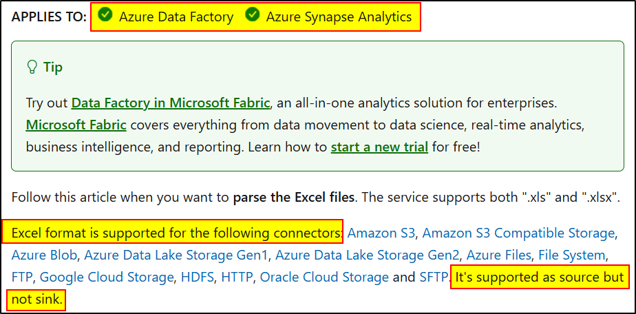Click the start a new trial link
The width and height of the screenshot is (636, 314).
click(379, 147)
